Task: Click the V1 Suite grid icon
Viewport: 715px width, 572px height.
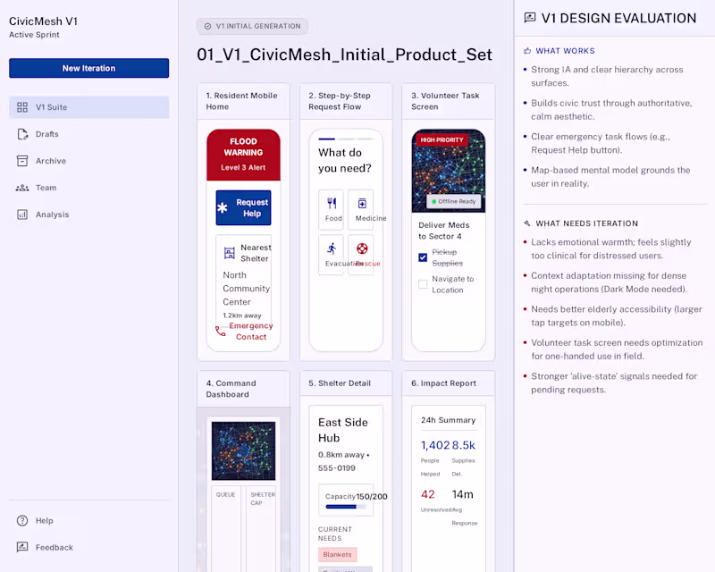Action: pyautogui.click(x=22, y=107)
